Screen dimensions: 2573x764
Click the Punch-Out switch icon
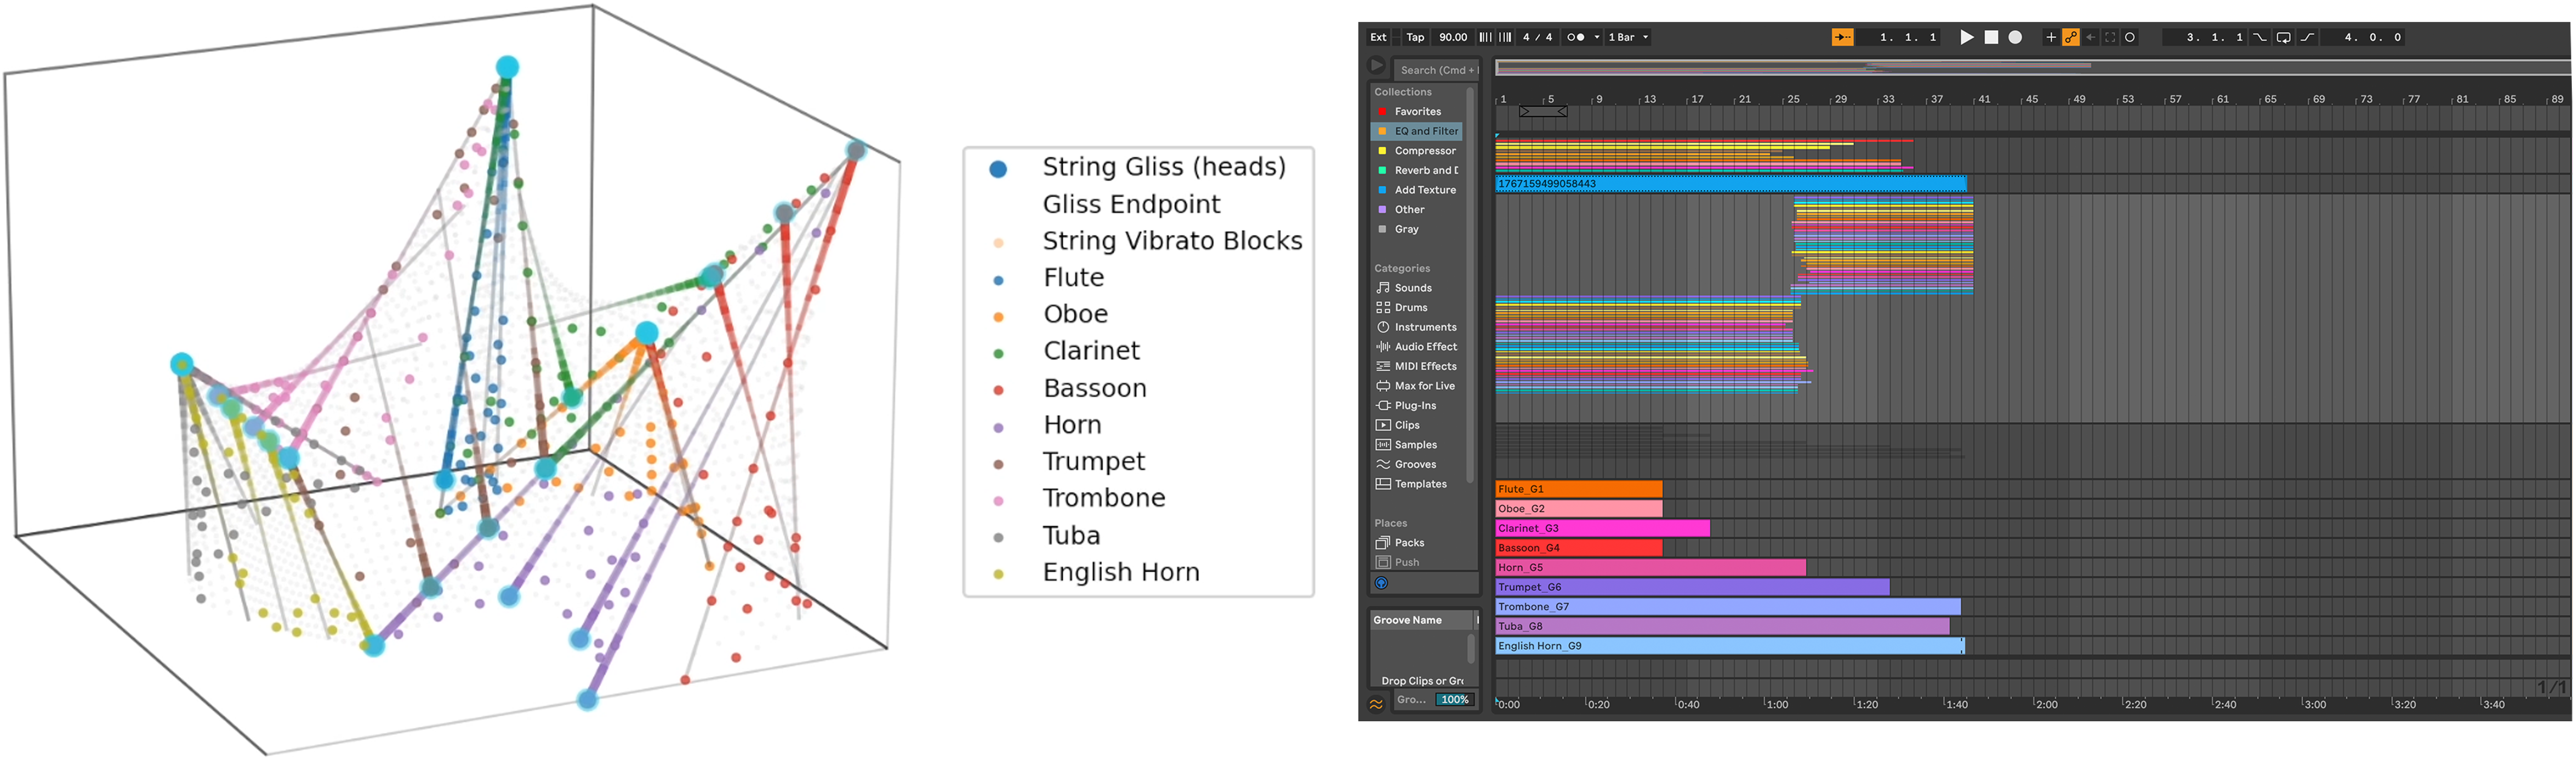[2307, 37]
